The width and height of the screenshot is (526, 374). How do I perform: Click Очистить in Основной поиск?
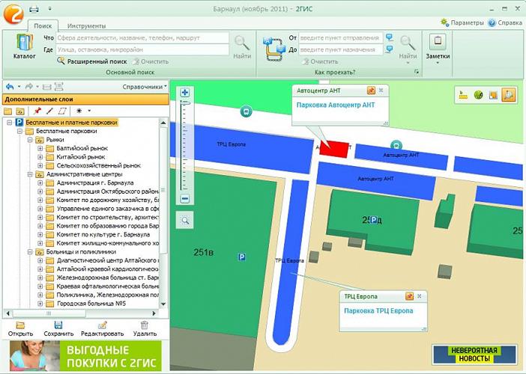click(x=151, y=61)
